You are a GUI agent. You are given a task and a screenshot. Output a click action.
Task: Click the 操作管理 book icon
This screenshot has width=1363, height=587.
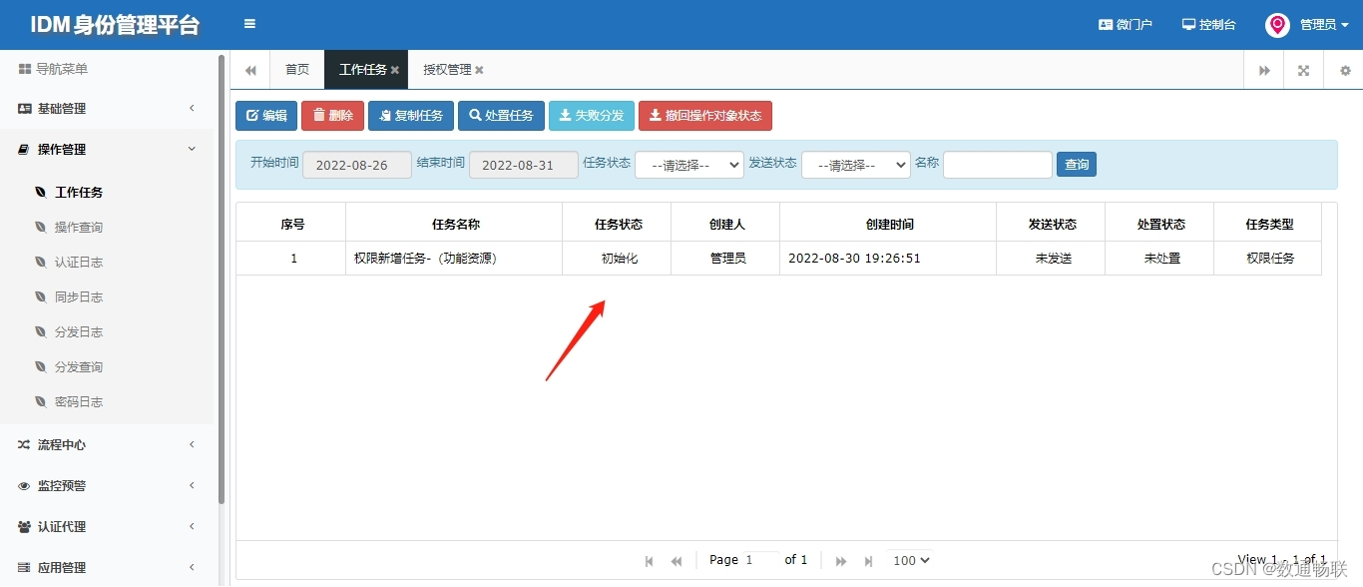tap(24, 150)
